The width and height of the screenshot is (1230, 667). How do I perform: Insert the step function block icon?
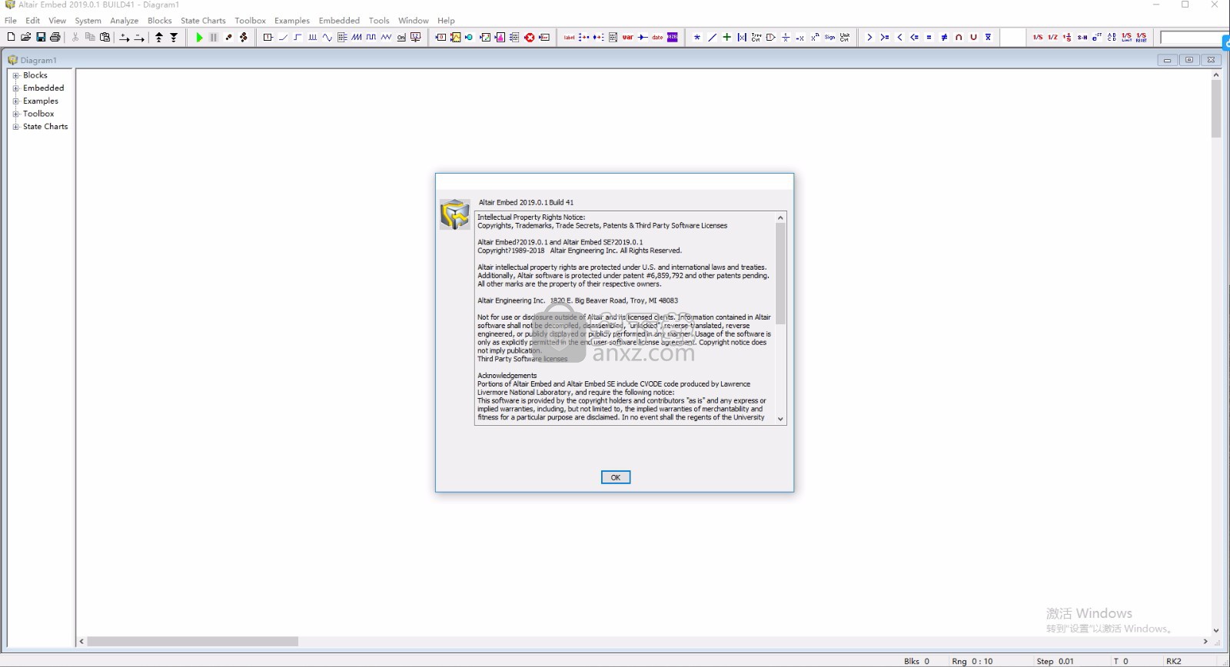click(298, 37)
